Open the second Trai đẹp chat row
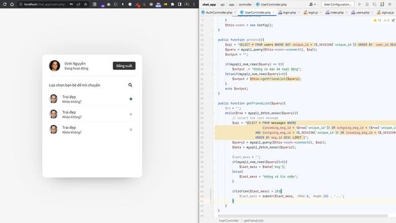Image resolution: width=396 pixels, height=223 pixels. (92, 114)
